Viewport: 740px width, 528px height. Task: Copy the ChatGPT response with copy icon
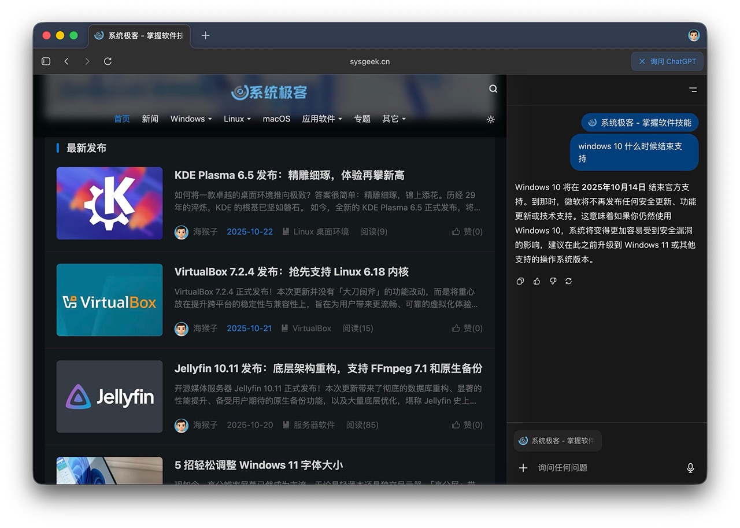(520, 281)
